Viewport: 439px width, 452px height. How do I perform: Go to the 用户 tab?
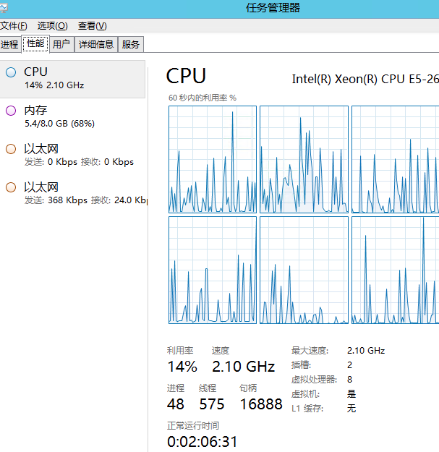(x=61, y=44)
